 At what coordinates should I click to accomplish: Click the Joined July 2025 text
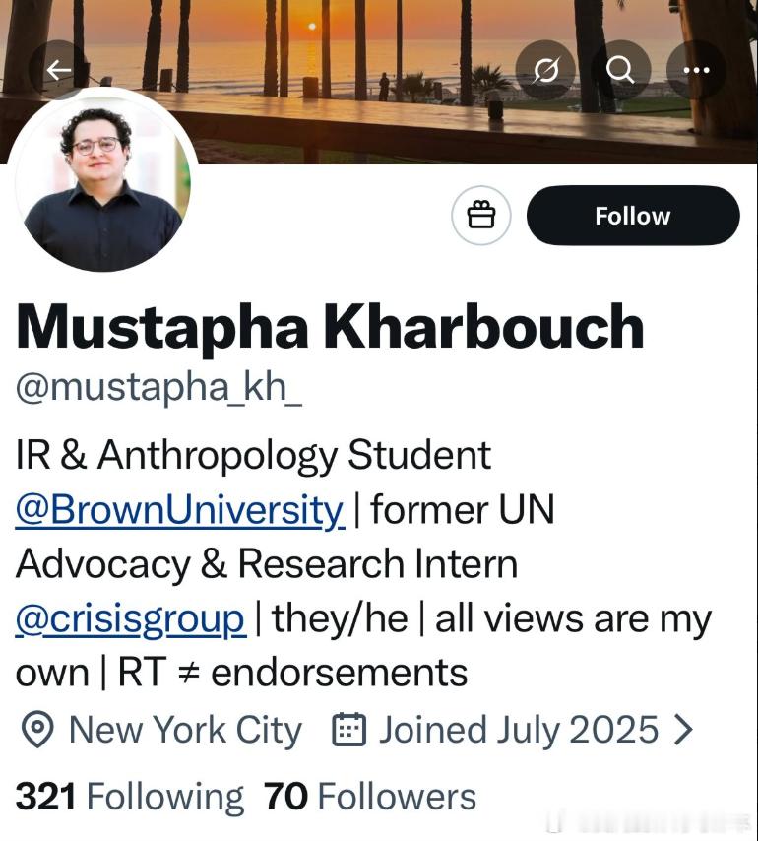(x=518, y=731)
